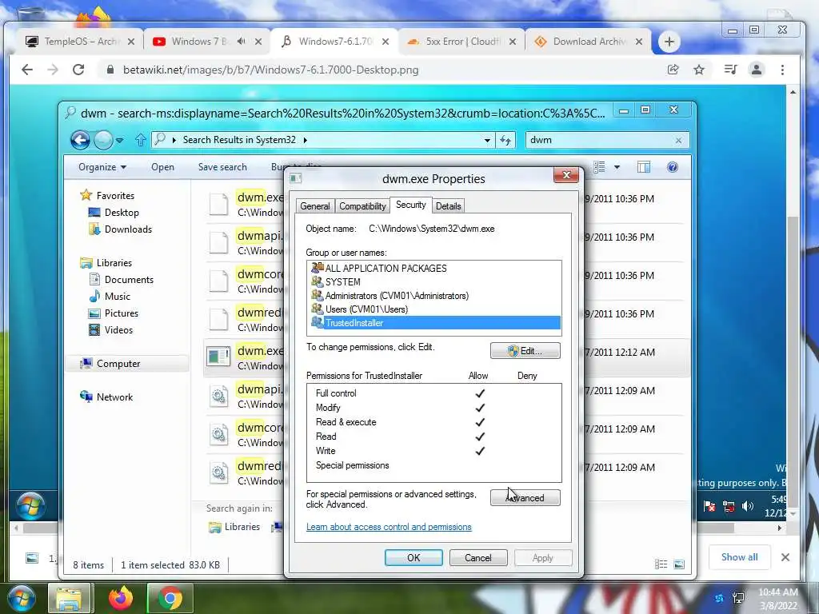Screen dimensions: 819x614
Task: Click the Chrome forward navigation arrow
Action: (x=53, y=70)
